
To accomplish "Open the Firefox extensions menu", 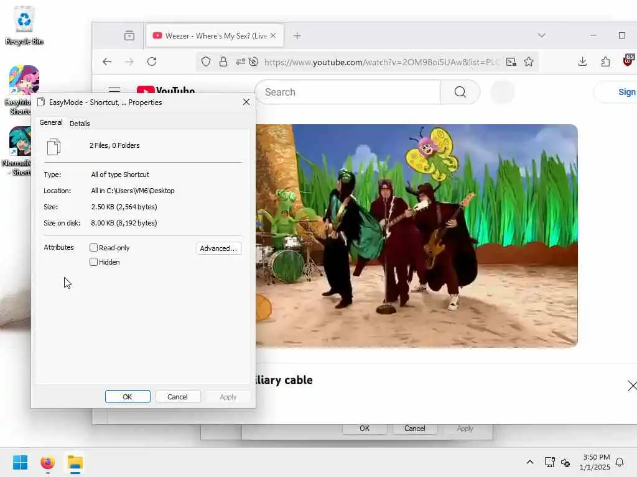I will pos(605,61).
